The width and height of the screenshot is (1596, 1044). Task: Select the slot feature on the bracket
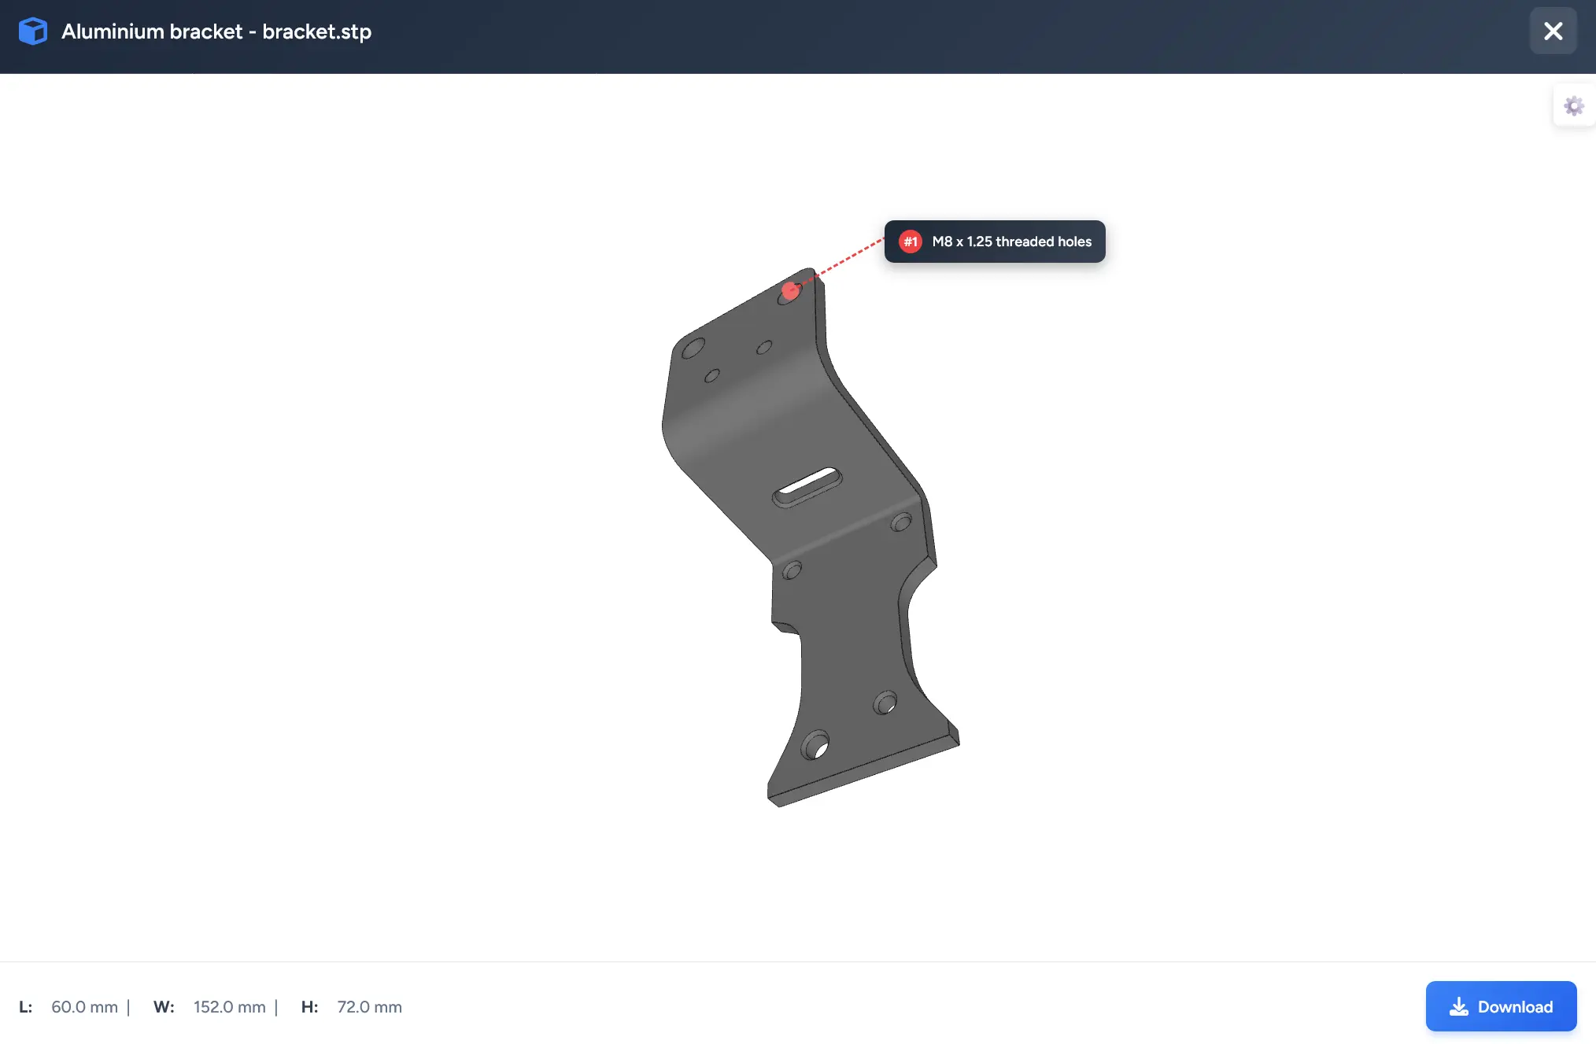tap(807, 489)
